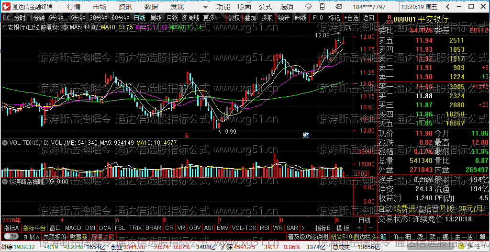Open the 增值功能 tab

[x=102, y=236]
